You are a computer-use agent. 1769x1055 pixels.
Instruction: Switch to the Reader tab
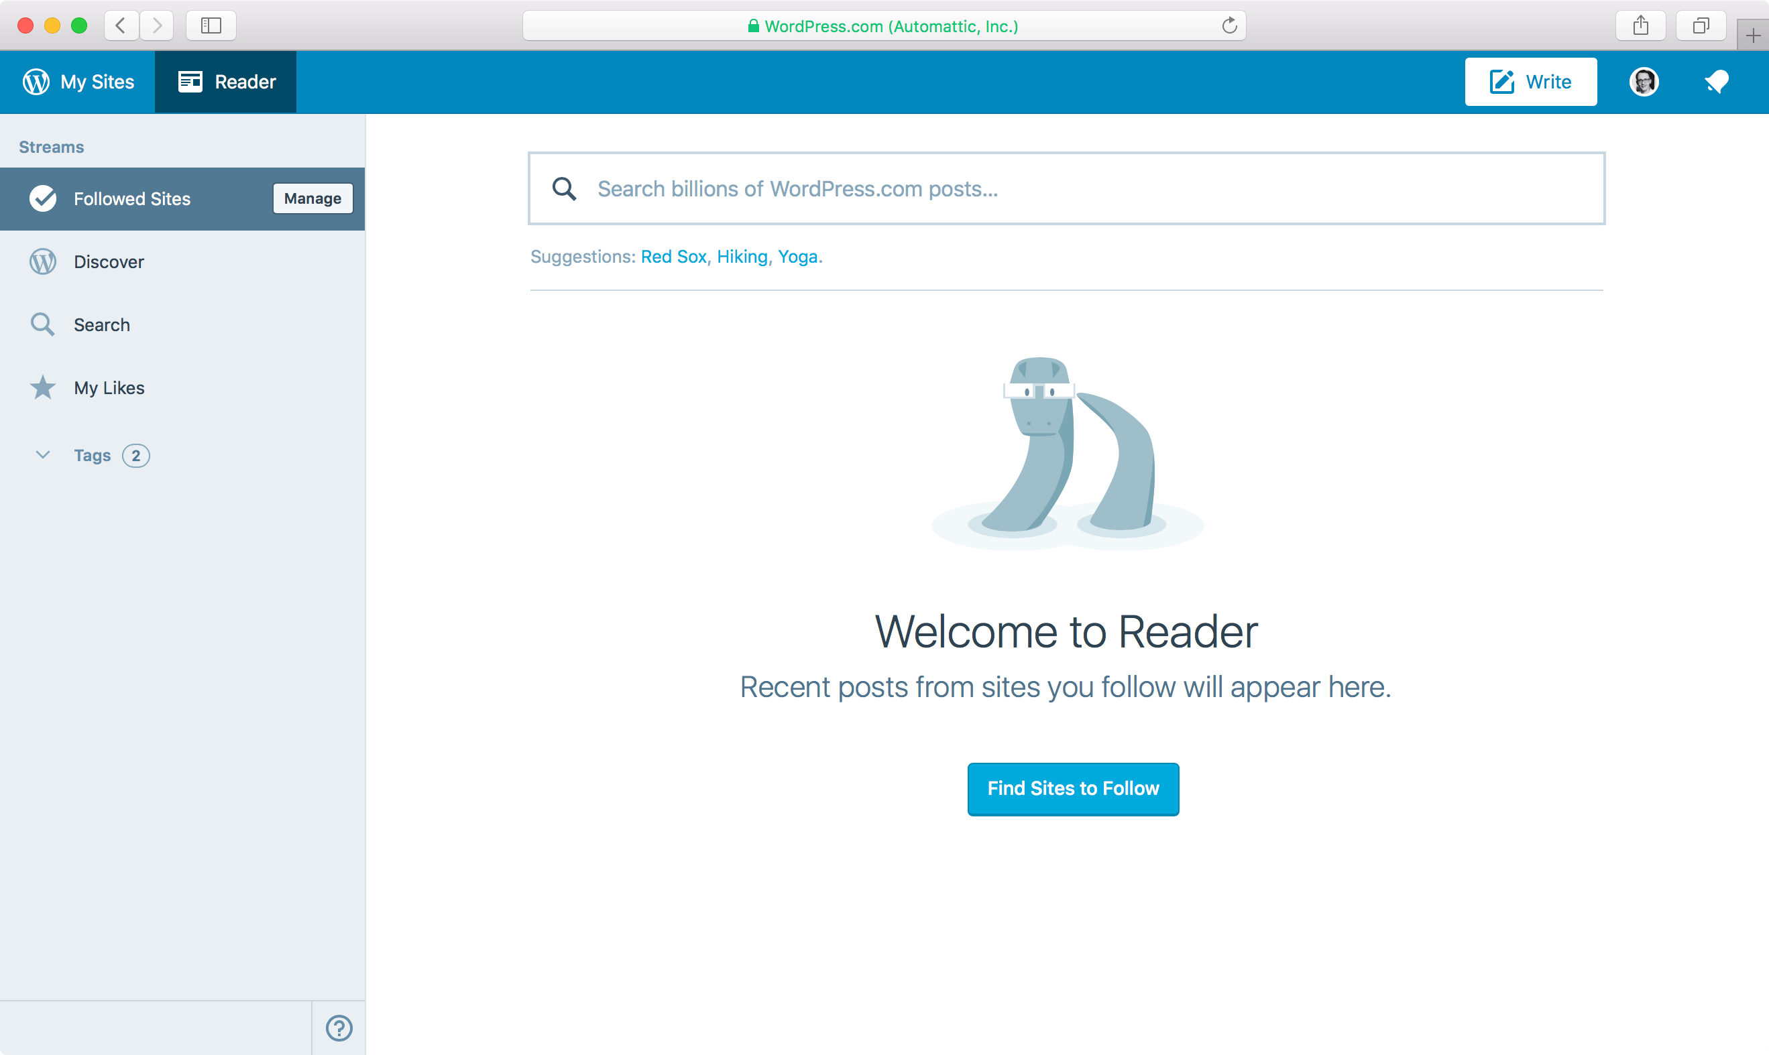coord(226,82)
